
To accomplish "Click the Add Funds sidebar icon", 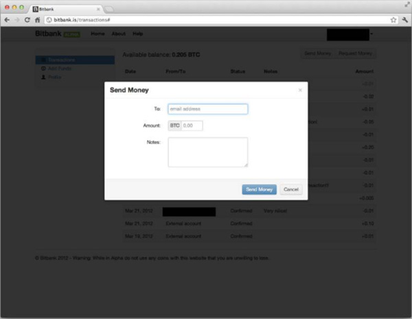I will coord(43,69).
